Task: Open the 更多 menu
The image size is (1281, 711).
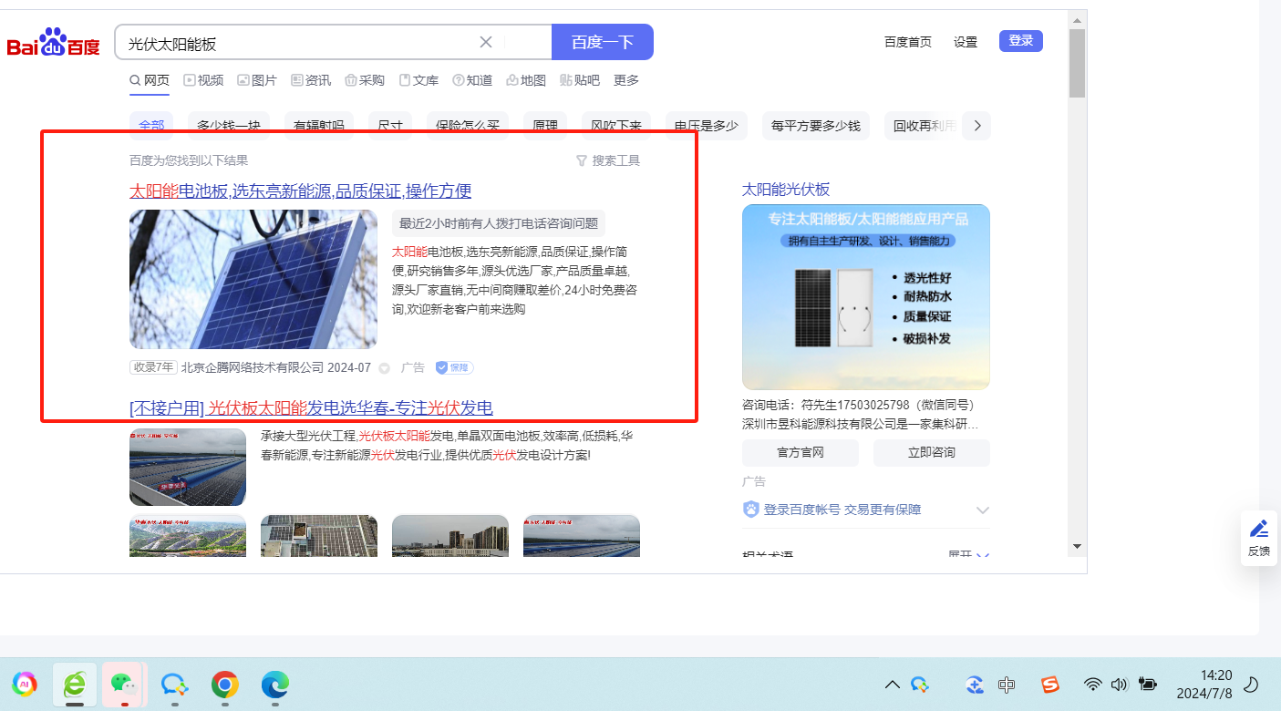Action: tap(626, 80)
